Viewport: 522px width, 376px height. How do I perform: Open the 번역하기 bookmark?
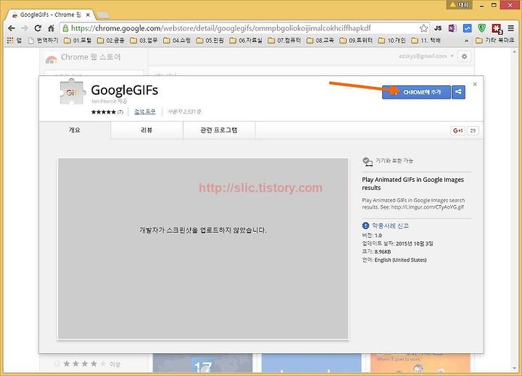pos(43,41)
